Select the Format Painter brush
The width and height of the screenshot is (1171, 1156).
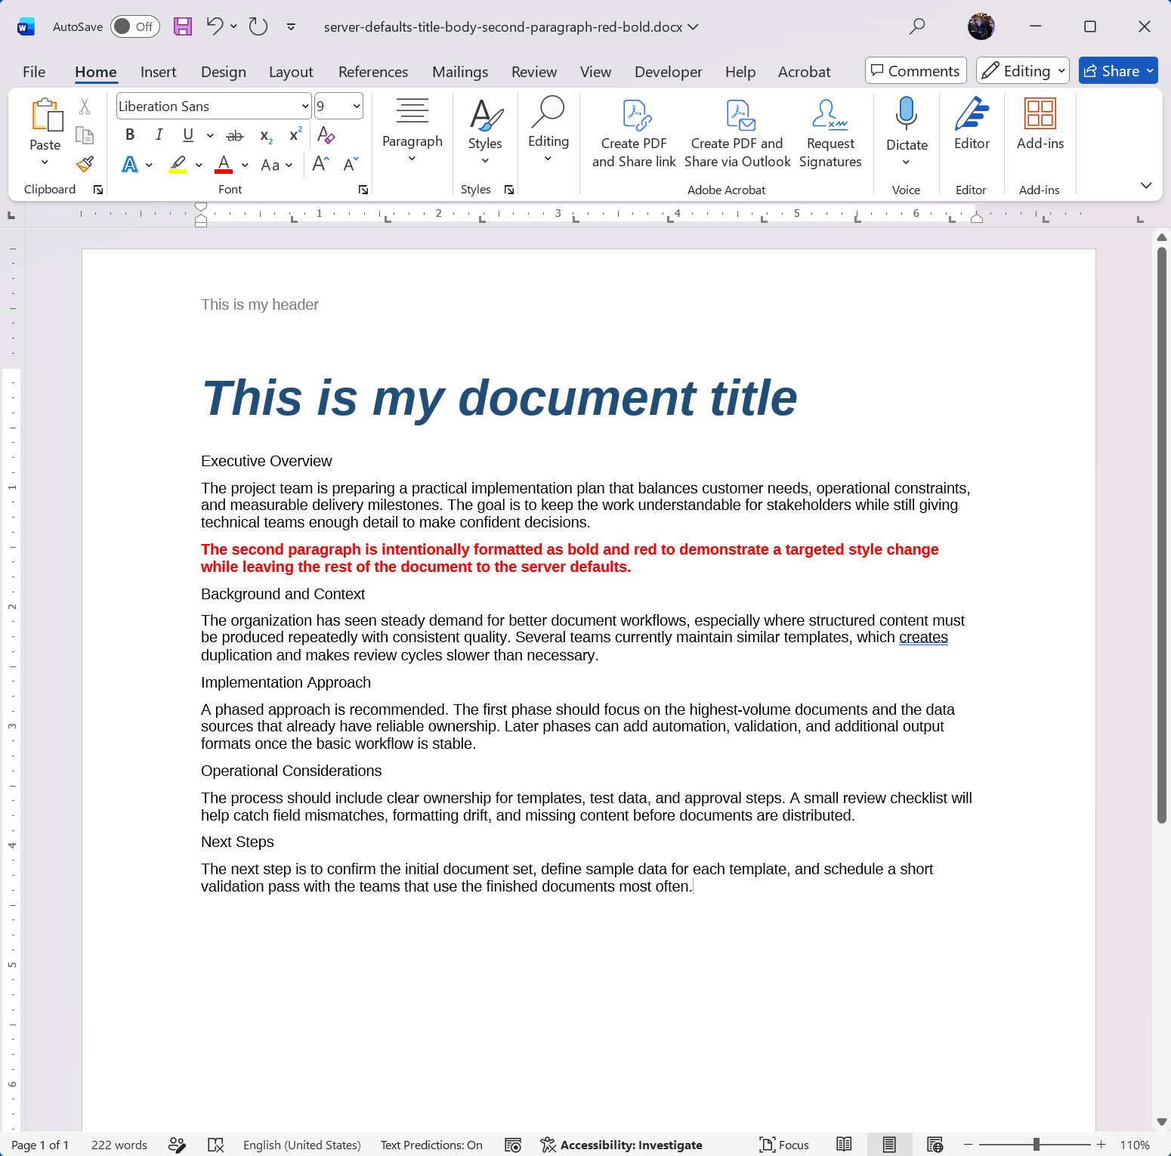coord(85,164)
